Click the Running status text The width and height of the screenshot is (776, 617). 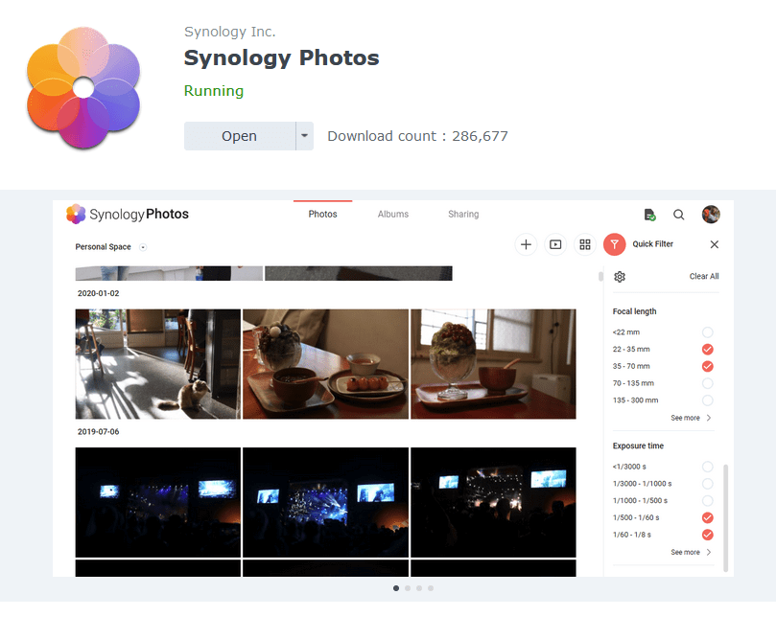(214, 91)
